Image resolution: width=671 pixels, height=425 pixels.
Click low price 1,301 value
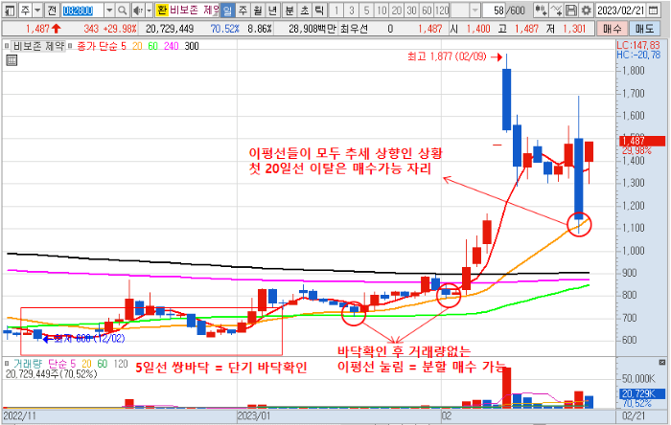click(x=574, y=29)
